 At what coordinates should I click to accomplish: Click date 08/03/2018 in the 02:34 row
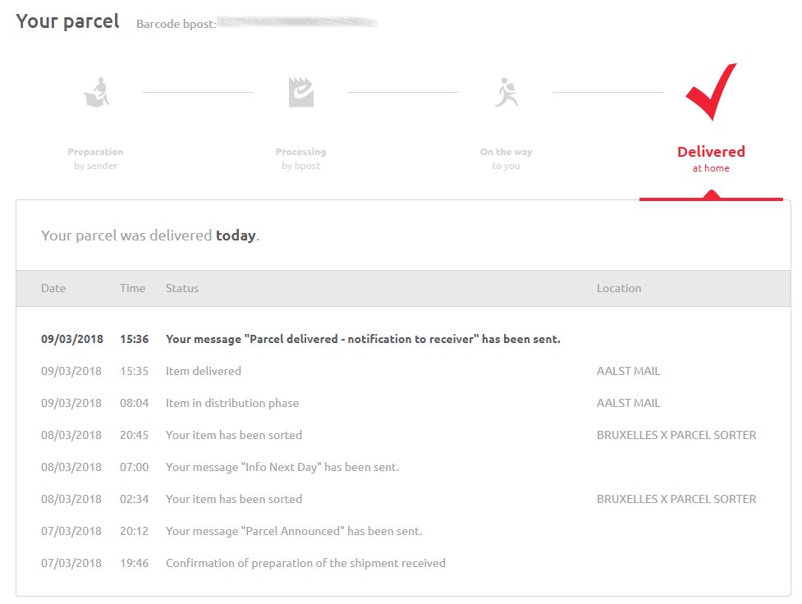pos(71,499)
